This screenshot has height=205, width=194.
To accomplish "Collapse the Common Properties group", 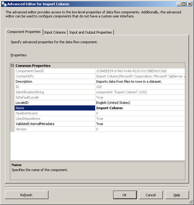I will 12,65.
